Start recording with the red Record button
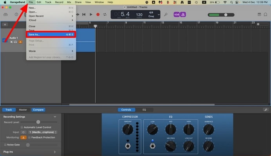 click(x=98, y=14)
